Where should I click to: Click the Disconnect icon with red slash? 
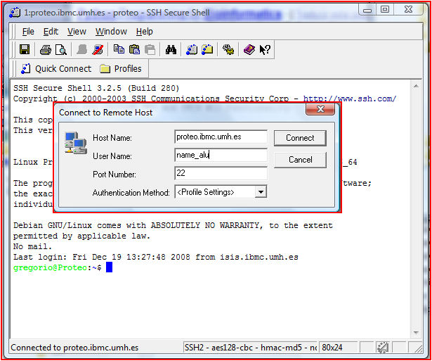tap(98, 50)
